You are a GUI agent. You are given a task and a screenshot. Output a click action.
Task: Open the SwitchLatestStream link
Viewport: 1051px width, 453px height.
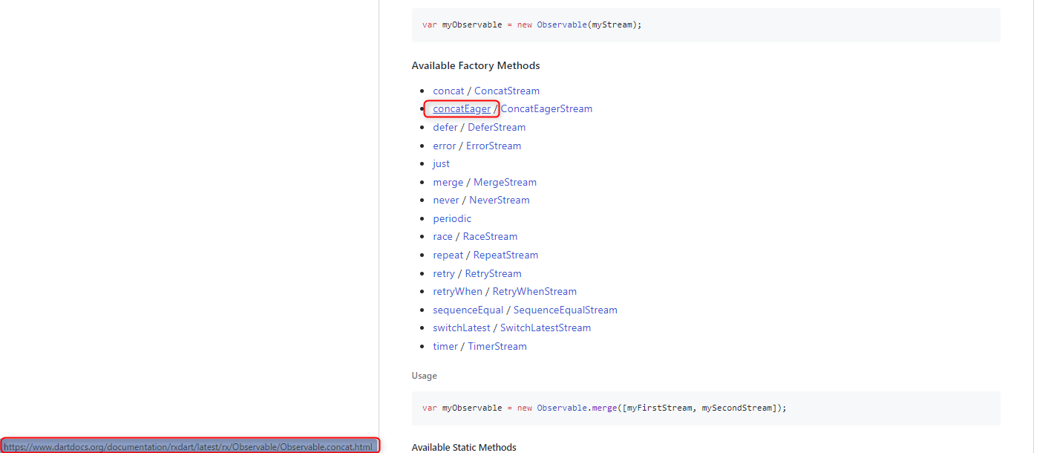pos(545,327)
